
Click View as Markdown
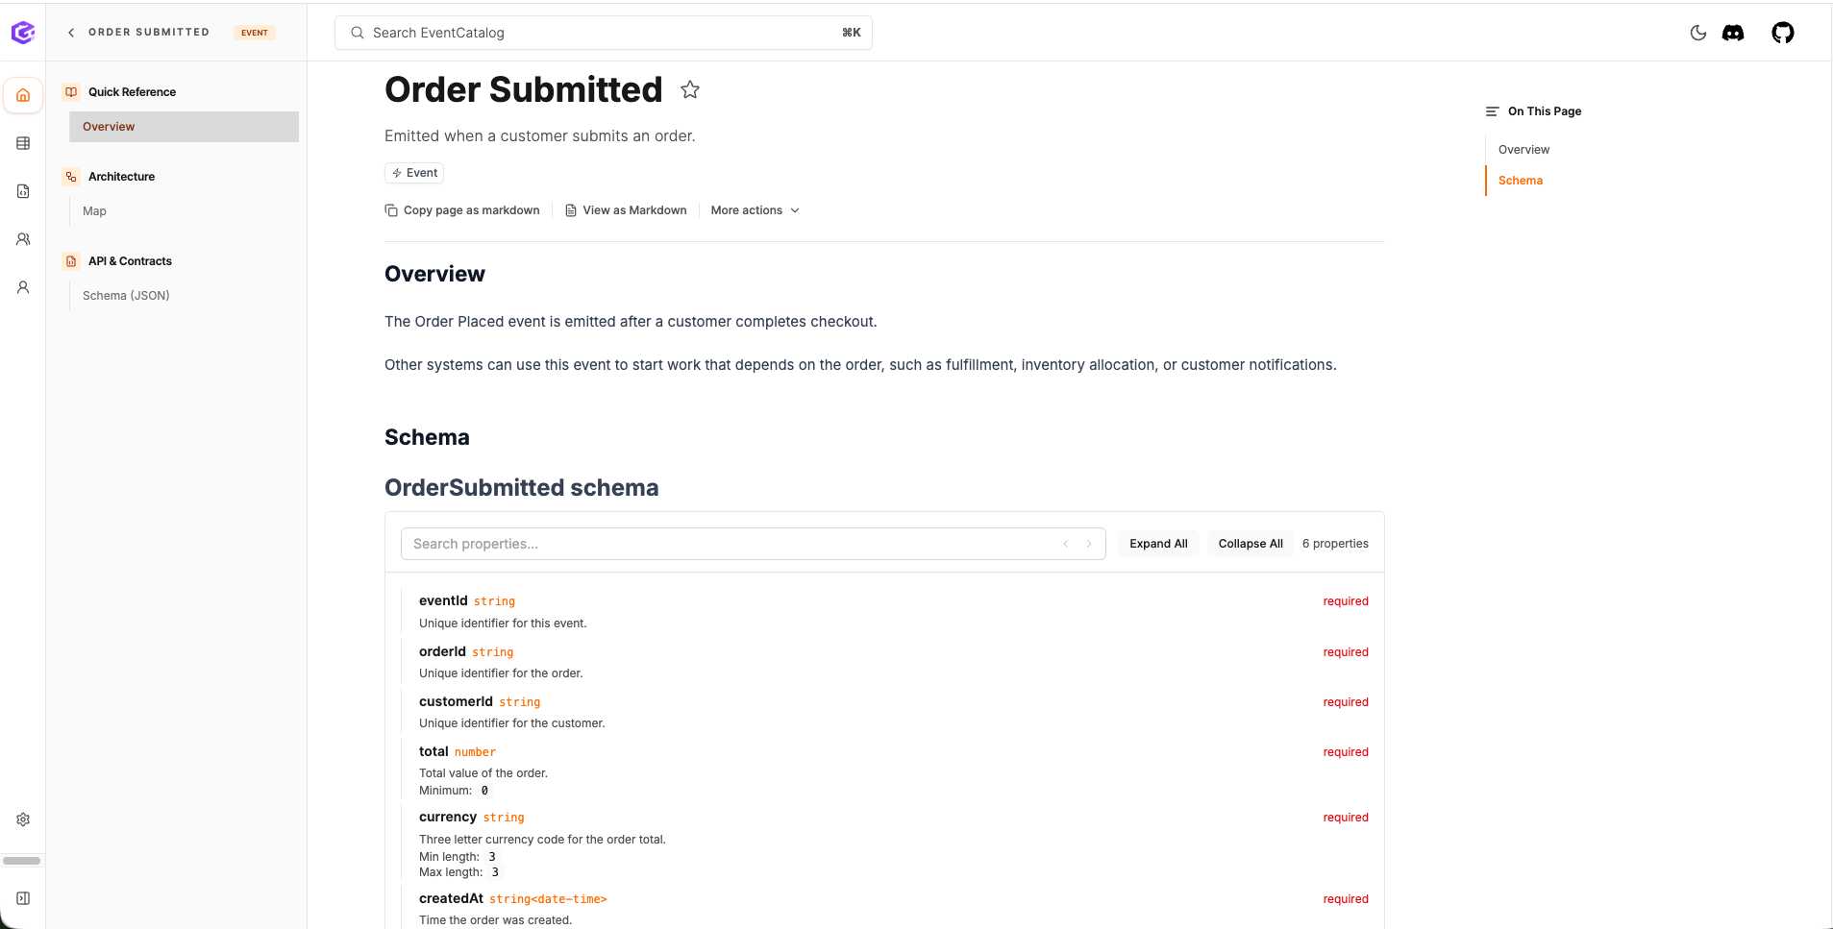(x=626, y=210)
